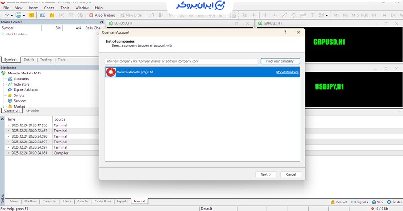This screenshot has height=211, width=403.
Task: Click the MonetaMarkets link
Action: tap(287, 72)
